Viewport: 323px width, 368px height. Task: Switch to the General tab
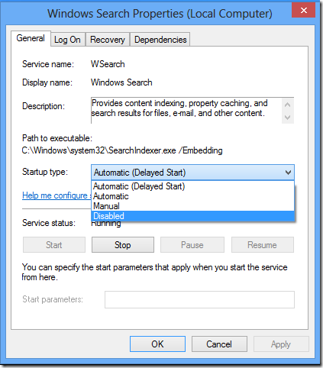coord(31,38)
